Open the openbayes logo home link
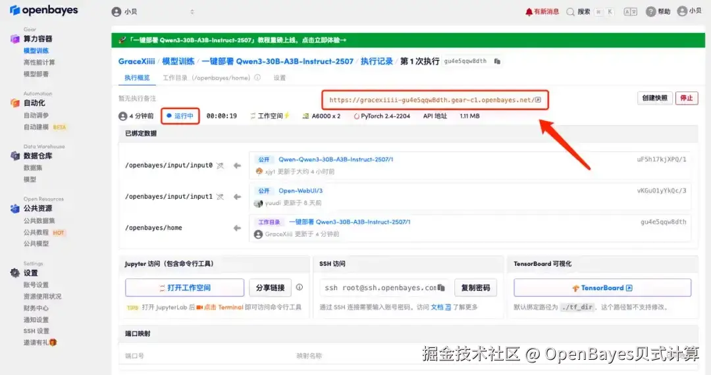711x375 pixels. pyautogui.click(x=44, y=10)
